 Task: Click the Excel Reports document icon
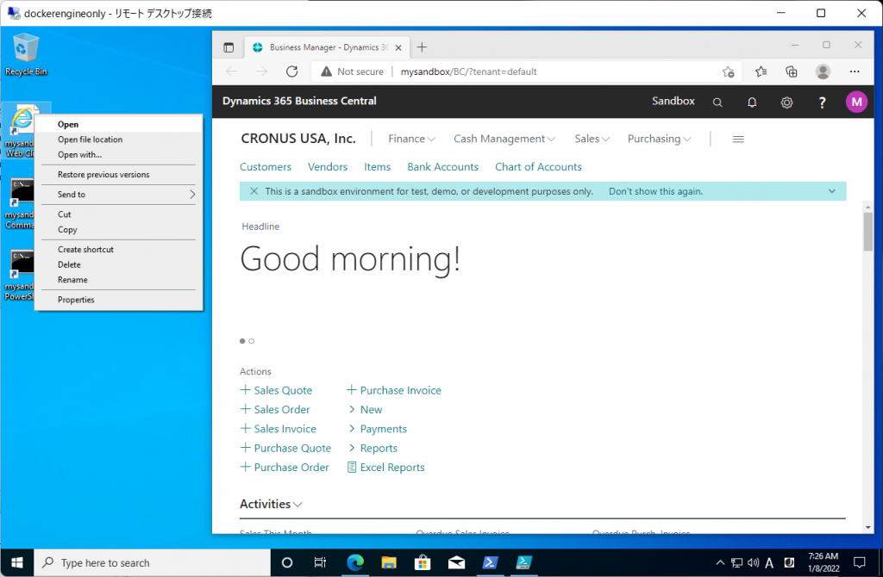click(x=352, y=468)
